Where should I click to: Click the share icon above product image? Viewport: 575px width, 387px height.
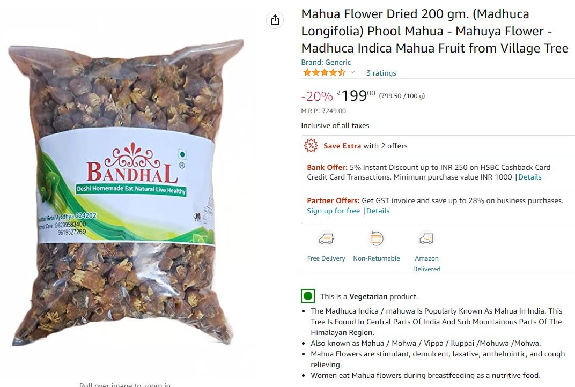point(275,20)
